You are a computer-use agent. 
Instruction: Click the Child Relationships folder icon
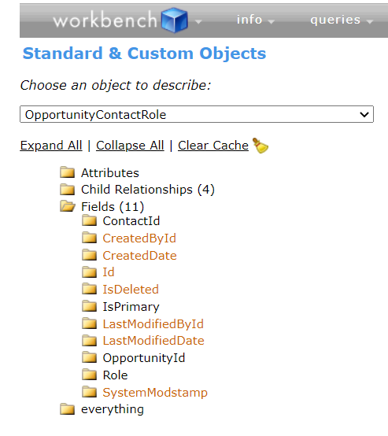68,190
